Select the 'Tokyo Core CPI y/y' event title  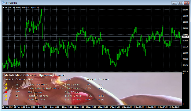(x=38, y=85)
